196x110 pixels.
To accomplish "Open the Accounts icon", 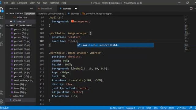I will pyautogui.click(x=2, y=93).
